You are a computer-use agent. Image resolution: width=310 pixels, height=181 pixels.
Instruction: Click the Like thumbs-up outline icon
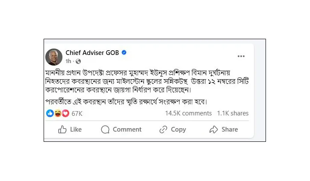[x=62, y=129]
